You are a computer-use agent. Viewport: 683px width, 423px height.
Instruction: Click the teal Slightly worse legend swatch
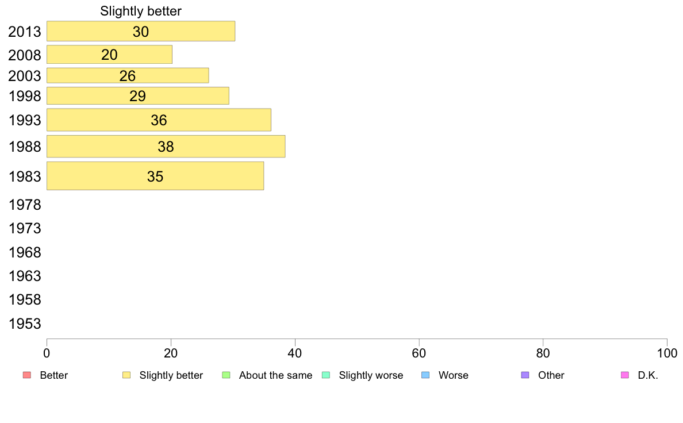325,375
